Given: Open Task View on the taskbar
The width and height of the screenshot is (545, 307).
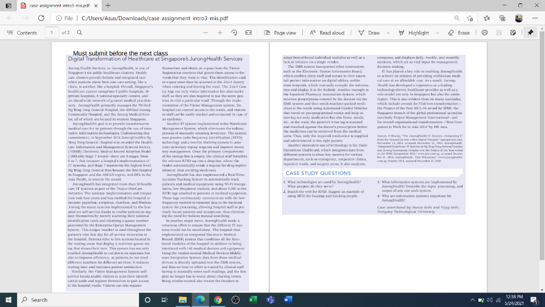Looking at the screenshot, I should tap(165, 300).
